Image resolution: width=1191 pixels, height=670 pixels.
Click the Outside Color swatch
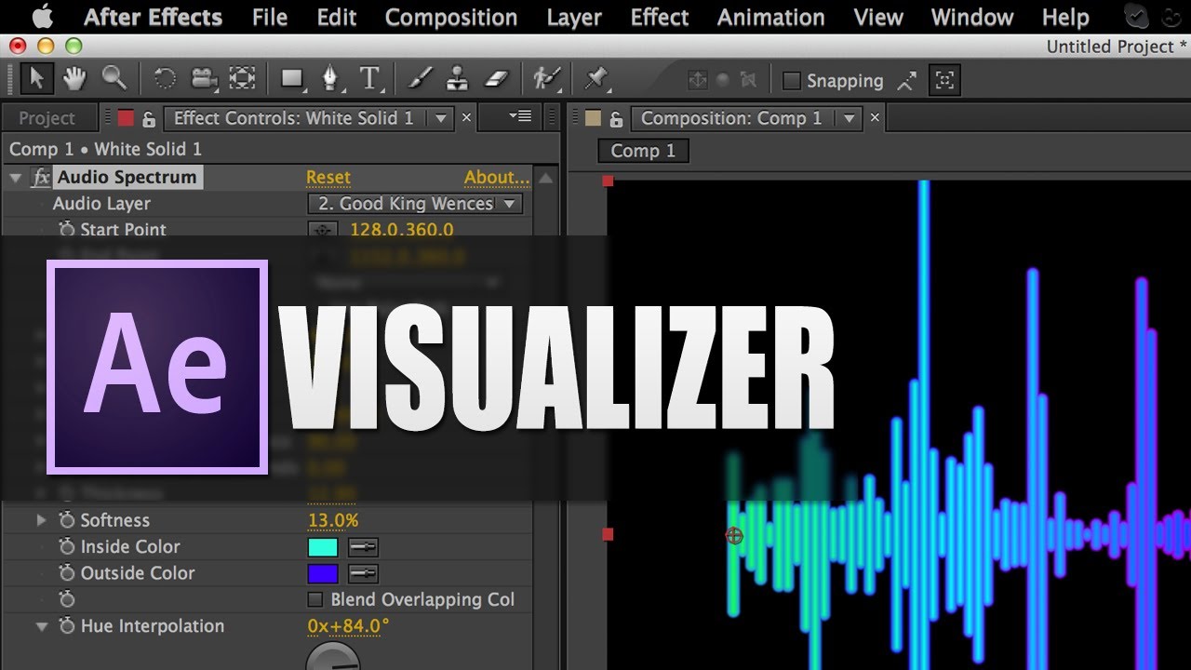(323, 573)
